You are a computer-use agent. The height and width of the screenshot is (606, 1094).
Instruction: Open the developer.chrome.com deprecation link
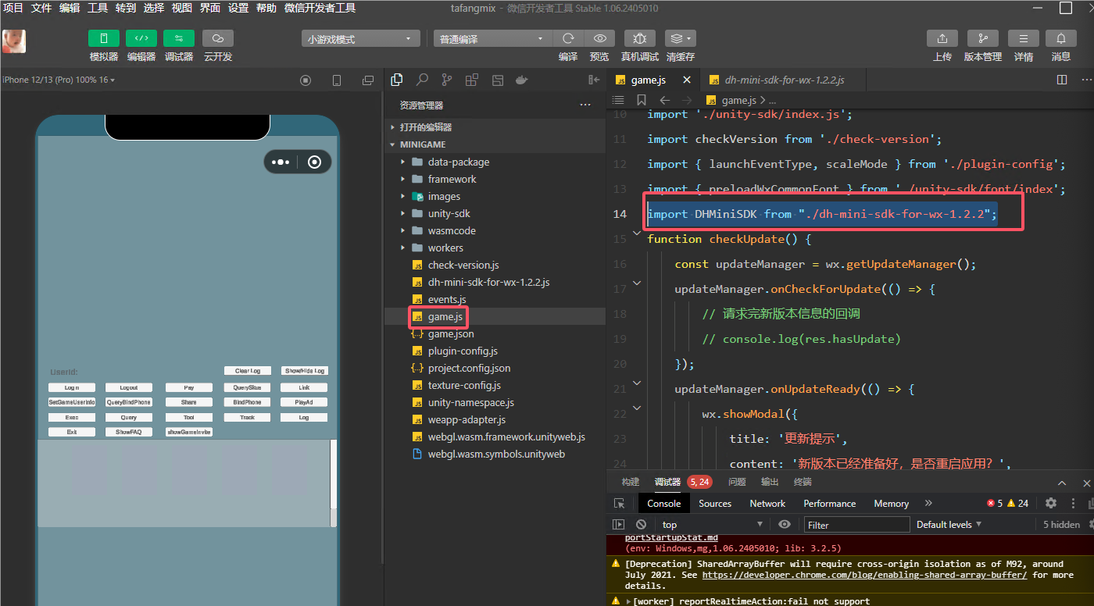tap(864, 575)
